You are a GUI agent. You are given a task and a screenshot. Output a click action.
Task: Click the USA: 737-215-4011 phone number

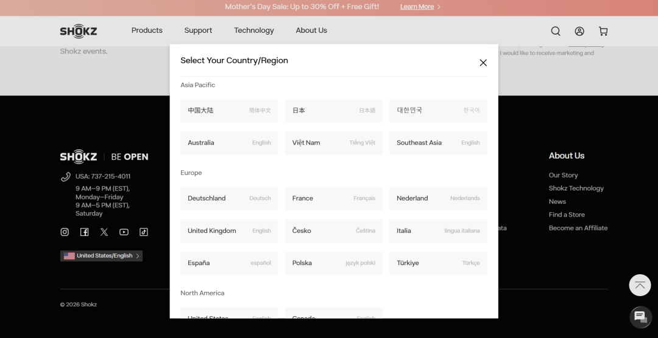103,177
